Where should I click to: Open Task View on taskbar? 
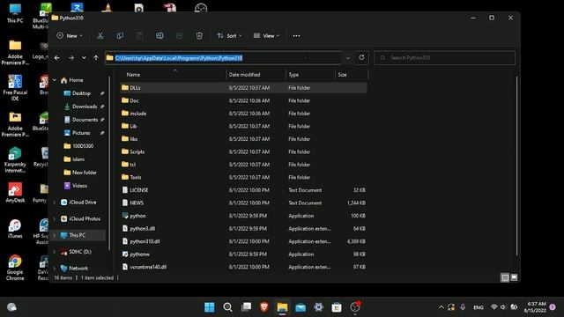(x=247, y=307)
